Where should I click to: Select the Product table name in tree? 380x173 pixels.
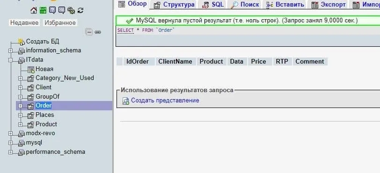46,124
